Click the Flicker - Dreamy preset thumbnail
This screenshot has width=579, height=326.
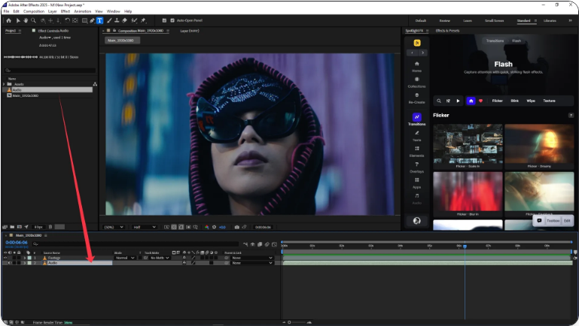(x=539, y=145)
